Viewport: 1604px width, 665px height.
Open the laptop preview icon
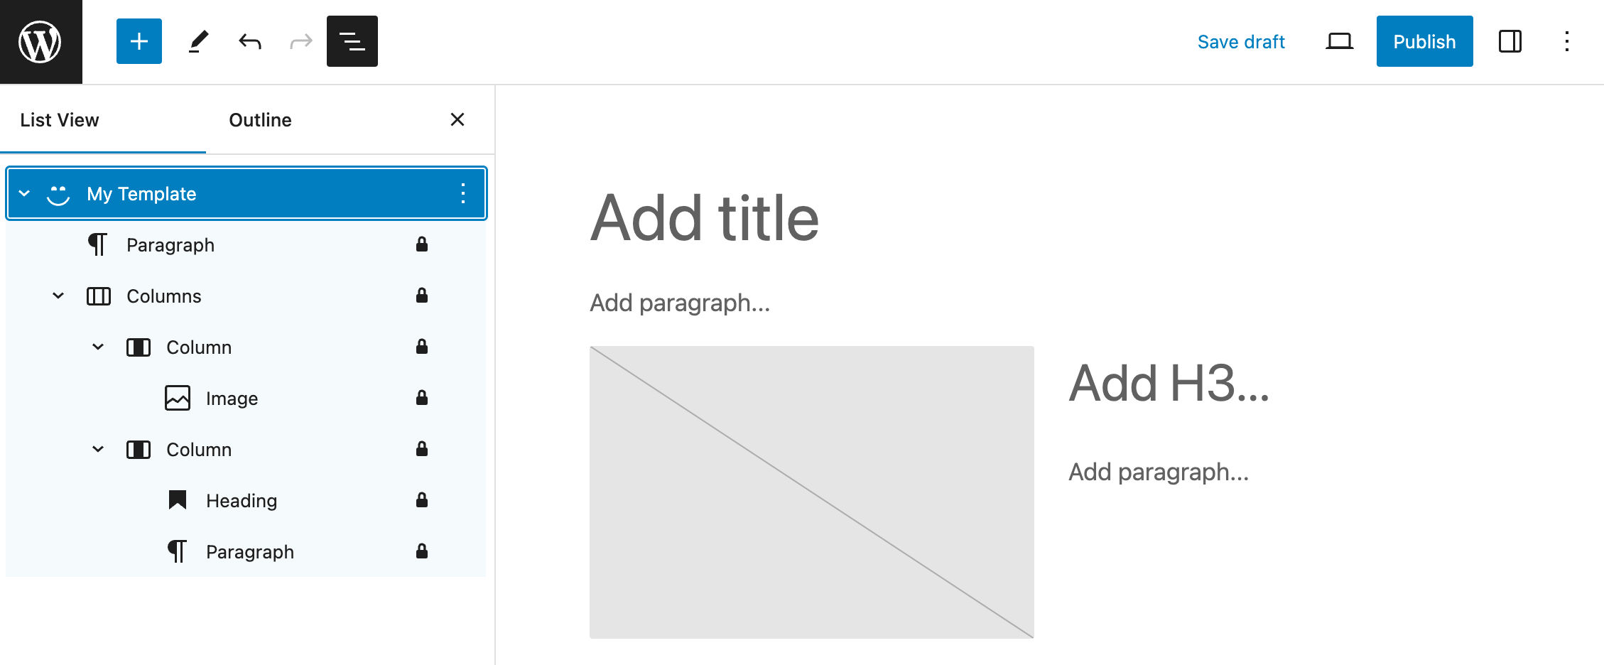(1339, 41)
